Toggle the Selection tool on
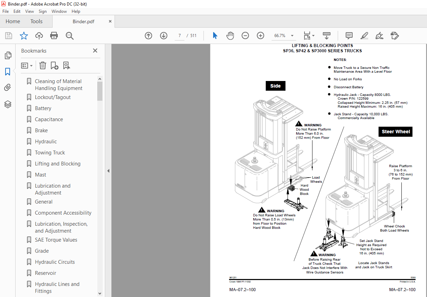The image size is (427, 297). (x=215, y=36)
